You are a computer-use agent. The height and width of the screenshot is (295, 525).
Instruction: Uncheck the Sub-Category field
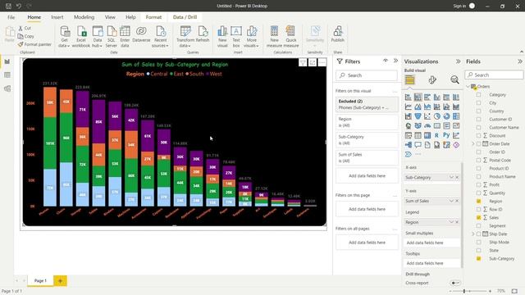479,259
